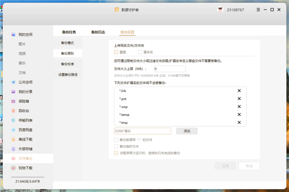This screenshot has height=192, width=289.
Task: Click the 文件扩展名 input field
Action: (x=142, y=131)
